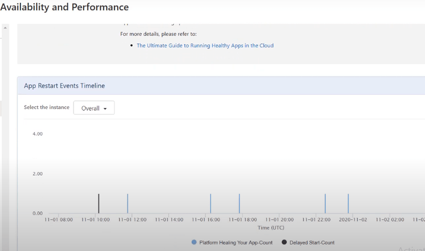Click the blue bar before 2020-11-02

[x=348, y=203]
